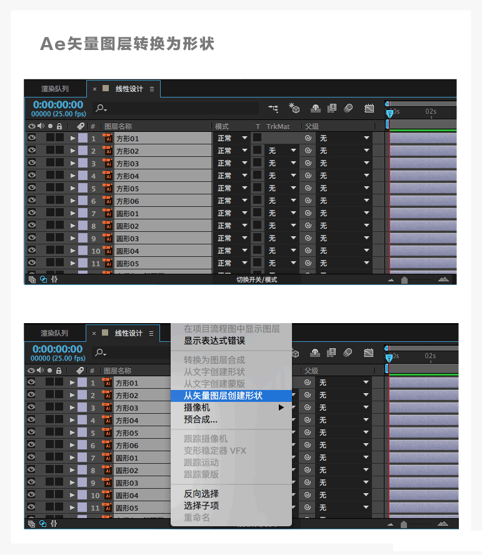Expand layer 方形01 triangle in top panel
Image resolution: width=482 pixels, height=555 pixels.
tap(73, 138)
